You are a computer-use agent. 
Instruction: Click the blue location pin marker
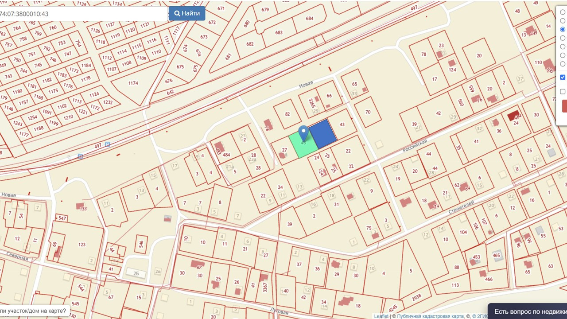click(x=303, y=134)
